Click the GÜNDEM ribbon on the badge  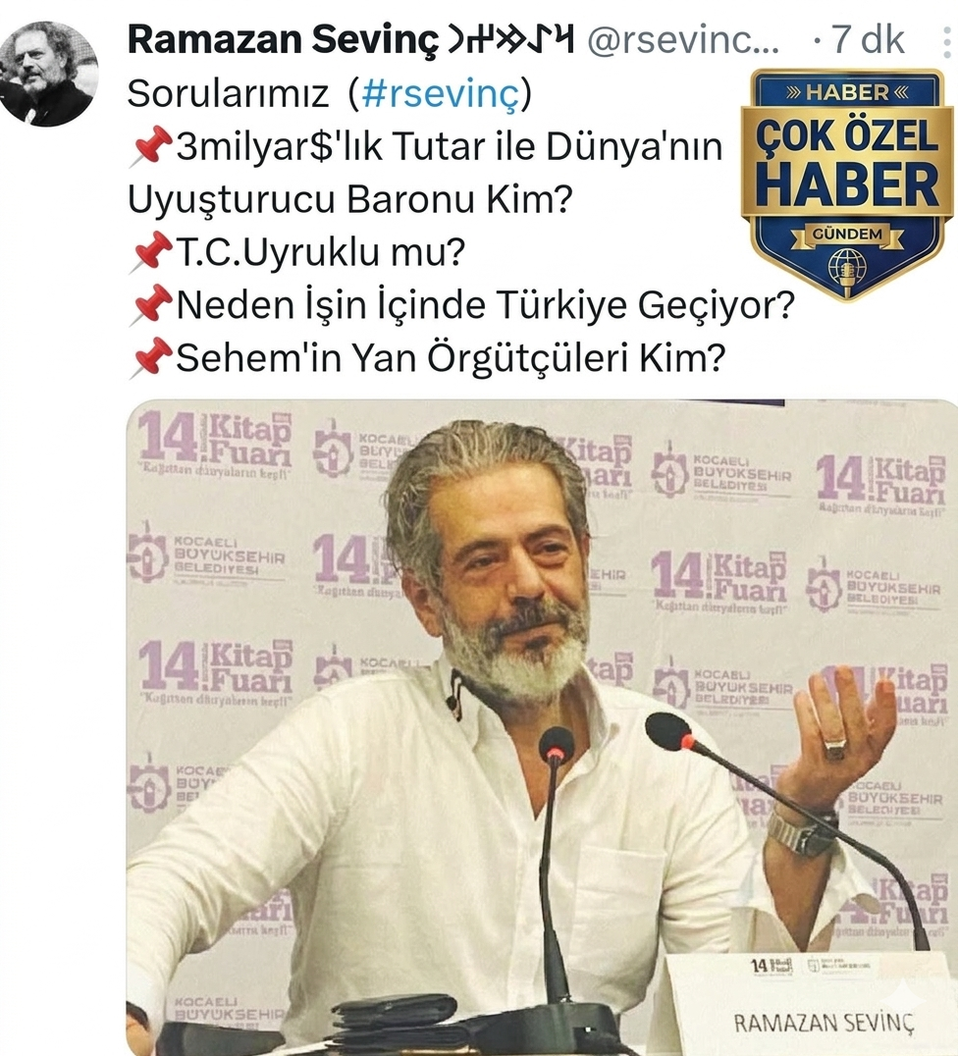(847, 235)
